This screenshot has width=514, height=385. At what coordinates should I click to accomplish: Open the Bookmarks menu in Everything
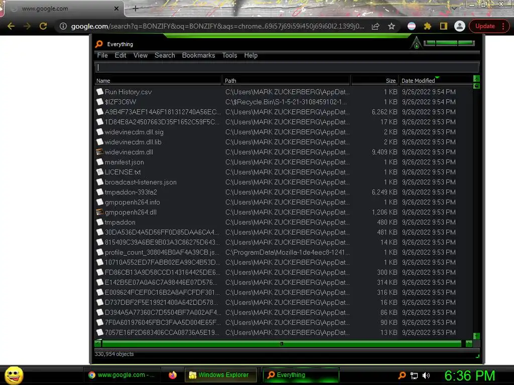click(x=198, y=55)
